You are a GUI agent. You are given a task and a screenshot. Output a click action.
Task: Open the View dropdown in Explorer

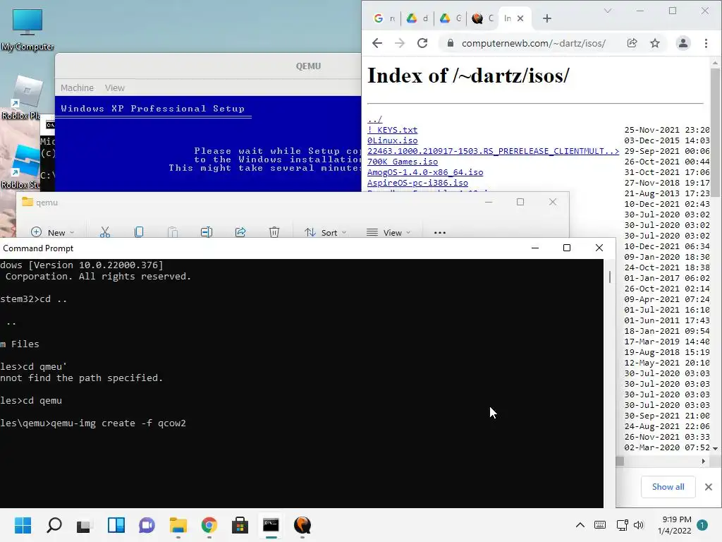(x=388, y=232)
